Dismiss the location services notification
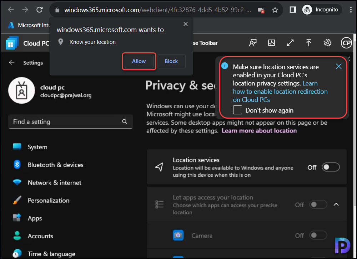This screenshot has height=259, width=357. click(338, 66)
